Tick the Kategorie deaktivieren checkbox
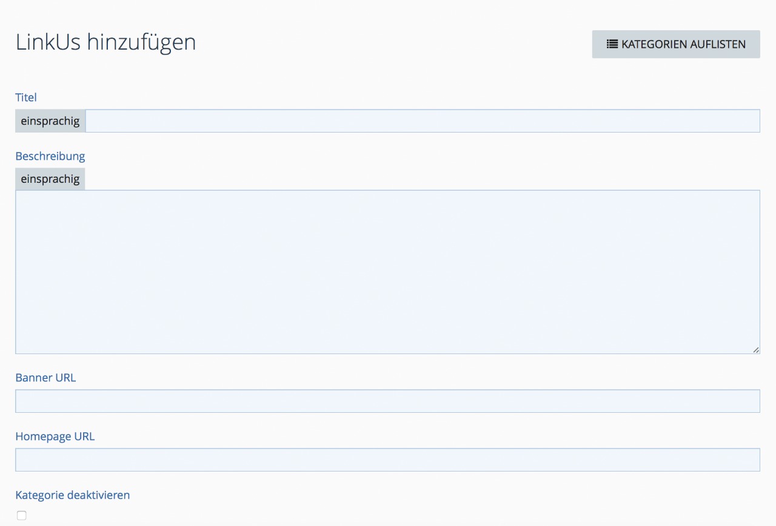This screenshot has width=776, height=526. click(x=22, y=516)
